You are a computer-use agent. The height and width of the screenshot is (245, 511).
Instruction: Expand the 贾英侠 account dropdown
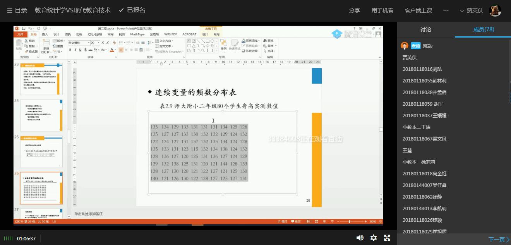tap(471, 10)
